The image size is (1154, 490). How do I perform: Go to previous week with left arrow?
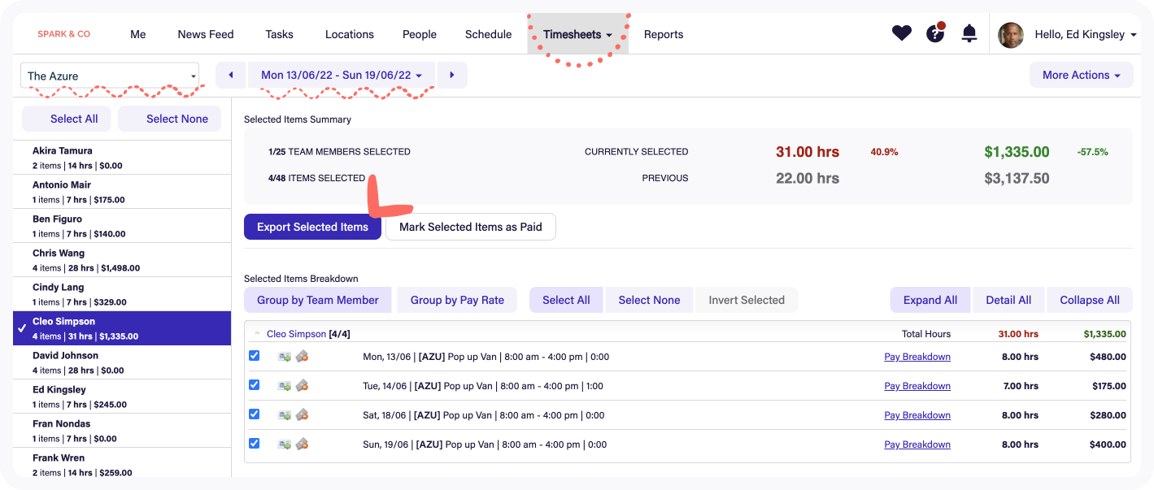coord(231,75)
